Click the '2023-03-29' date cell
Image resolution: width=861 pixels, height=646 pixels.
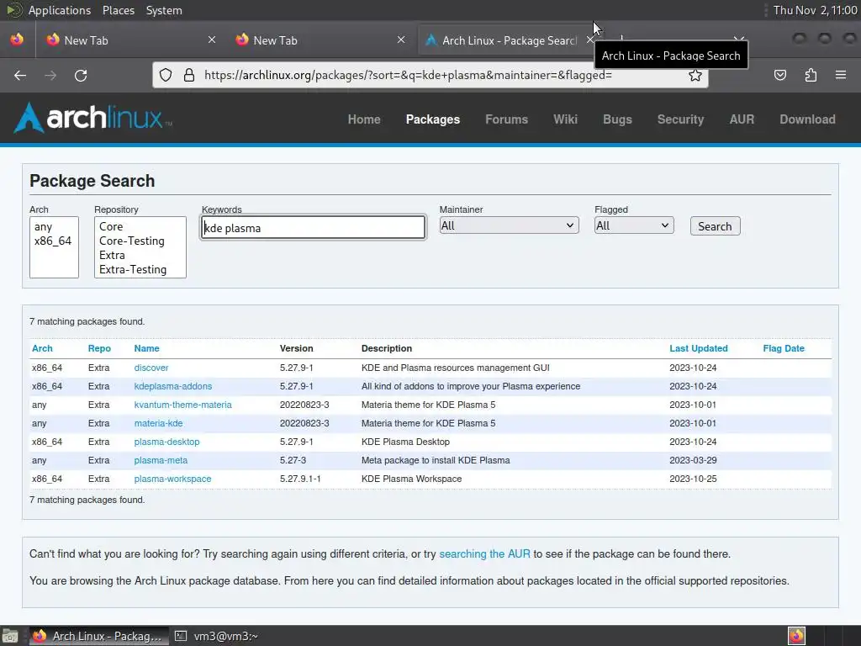693,460
